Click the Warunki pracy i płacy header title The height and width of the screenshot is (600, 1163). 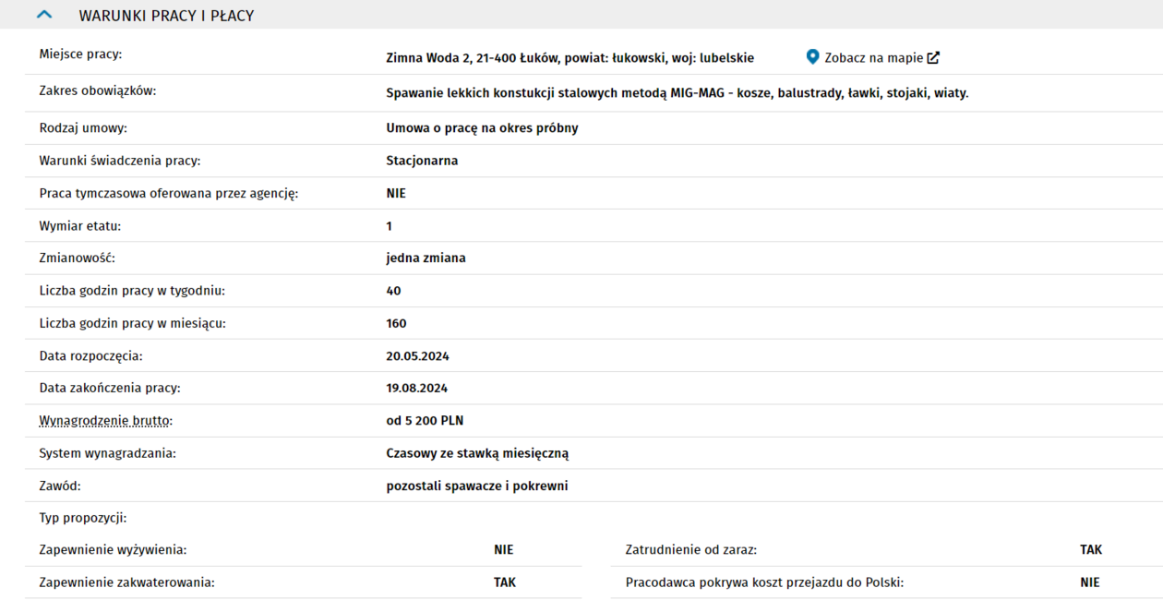click(x=166, y=16)
